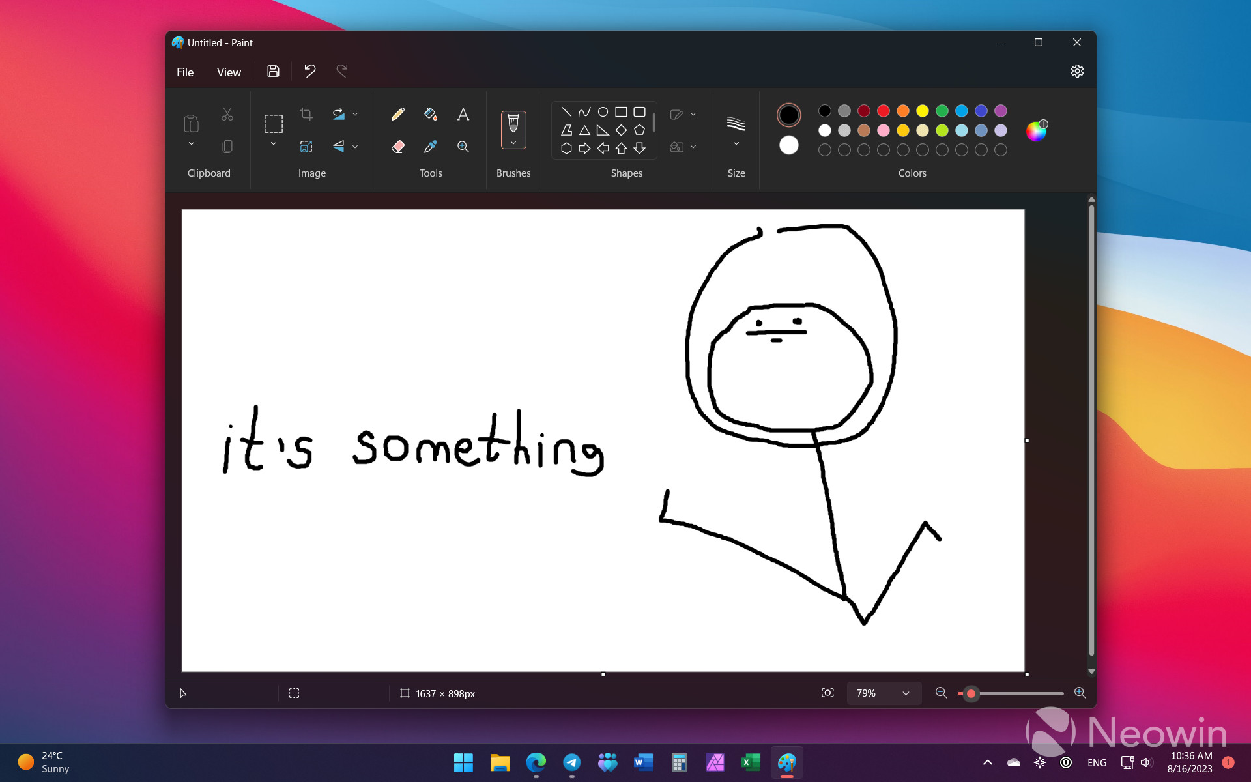This screenshot has height=782, width=1251.
Task: Open the View menu
Action: (228, 72)
